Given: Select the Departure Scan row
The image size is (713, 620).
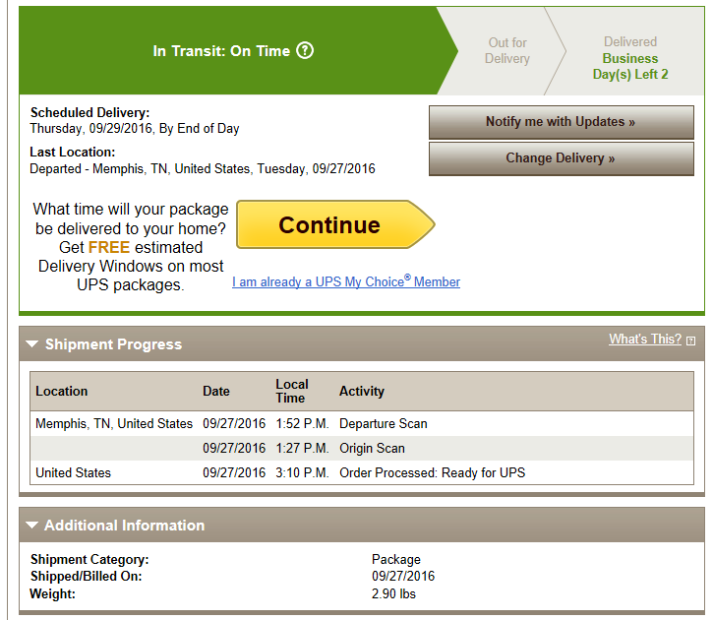Looking at the screenshot, I should pyautogui.click(x=362, y=423).
